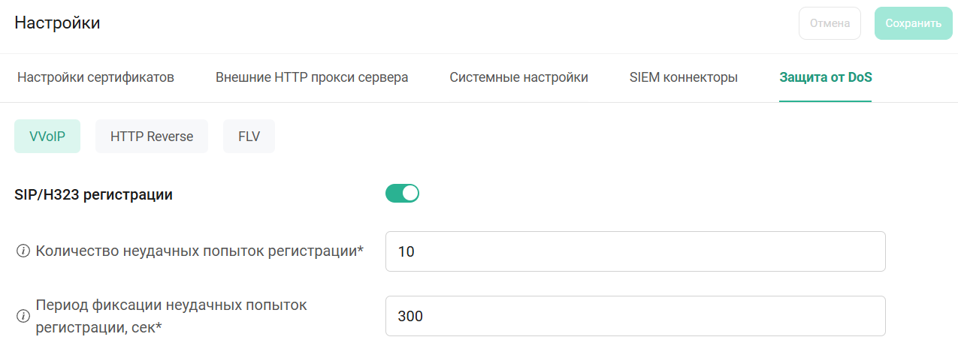Go to the SIEM коннекторы tab
958x355 pixels.
[x=683, y=77]
